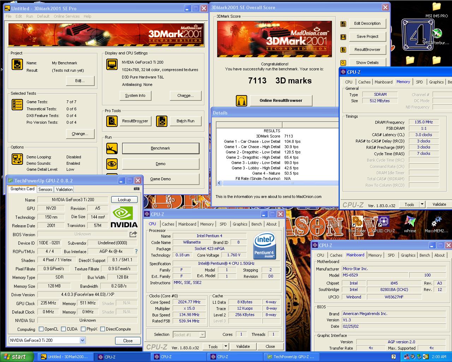
Task: Open Tools dropdown arrow in CPU-Z CPU window
Action: click(226, 346)
